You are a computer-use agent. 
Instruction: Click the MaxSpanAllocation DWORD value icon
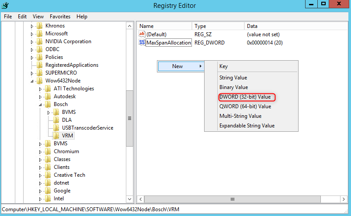pos(142,43)
